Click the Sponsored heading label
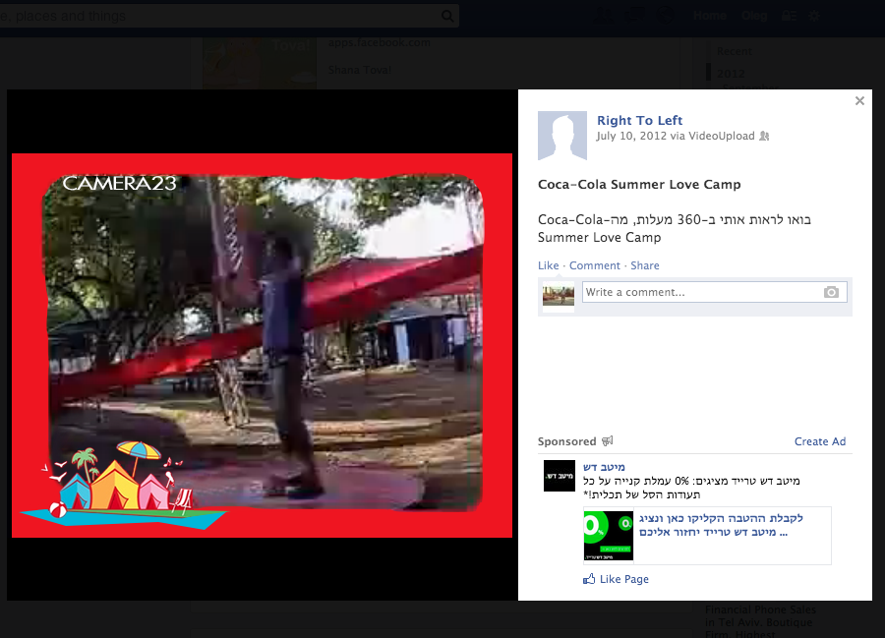This screenshot has width=885, height=638. tap(566, 441)
